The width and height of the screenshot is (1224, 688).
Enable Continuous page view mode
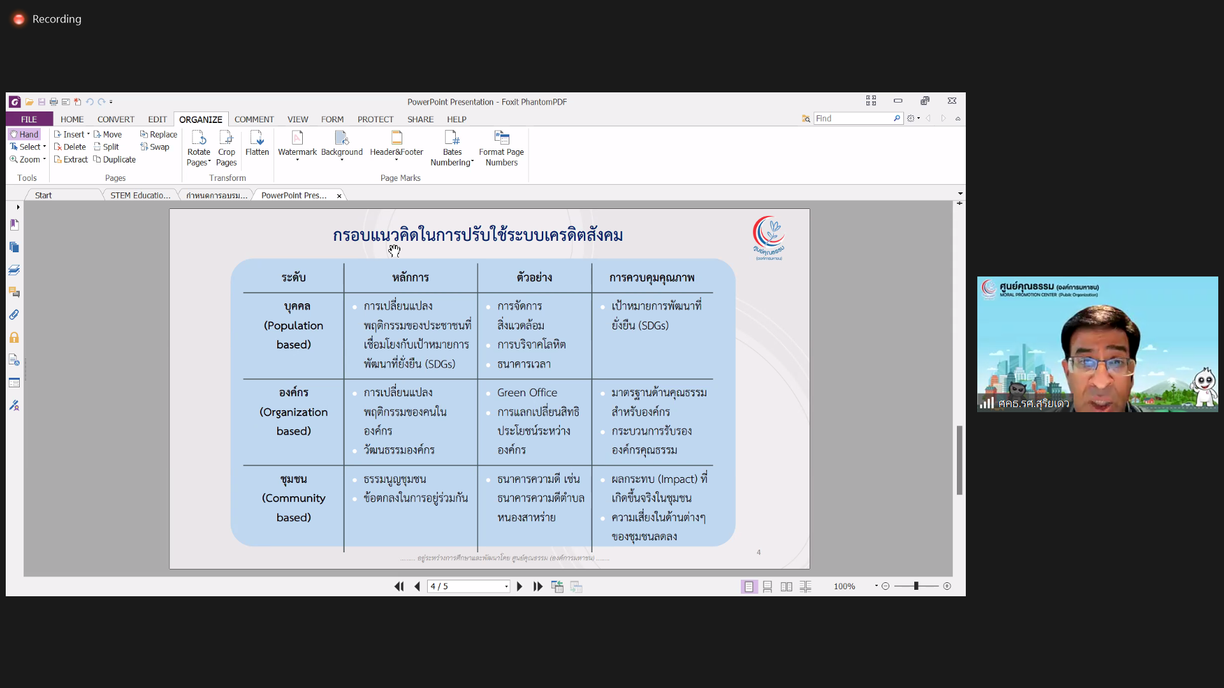click(768, 587)
